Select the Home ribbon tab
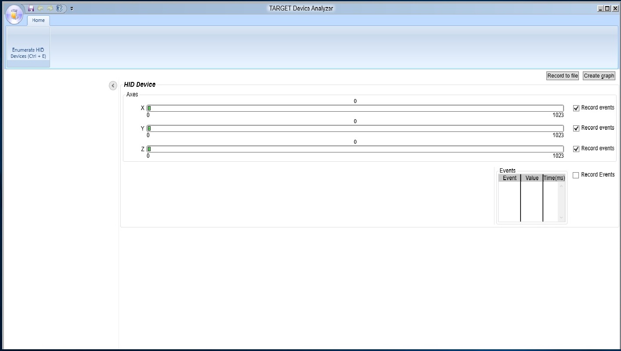 [38, 20]
